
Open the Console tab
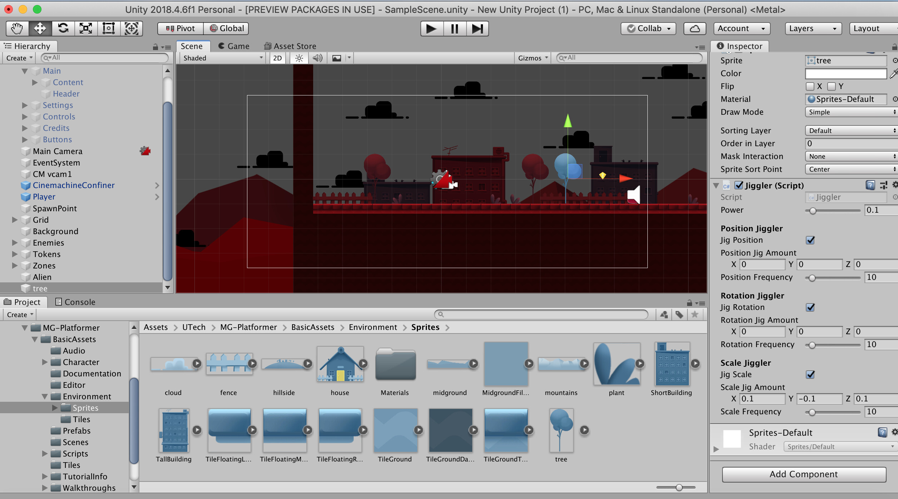pos(79,302)
